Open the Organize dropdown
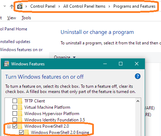Screen dimensions: 161x136 click(x=65, y=57)
